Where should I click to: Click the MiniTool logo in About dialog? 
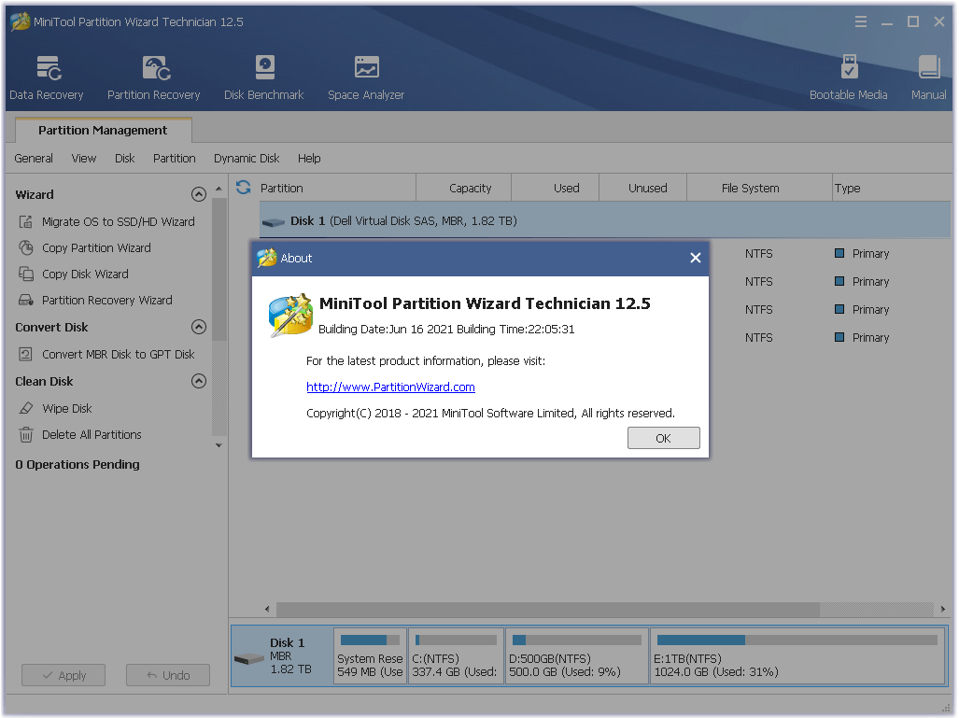pos(290,315)
